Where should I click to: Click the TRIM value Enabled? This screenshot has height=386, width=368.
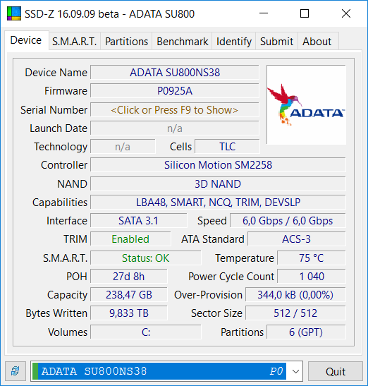pos(130,239)
